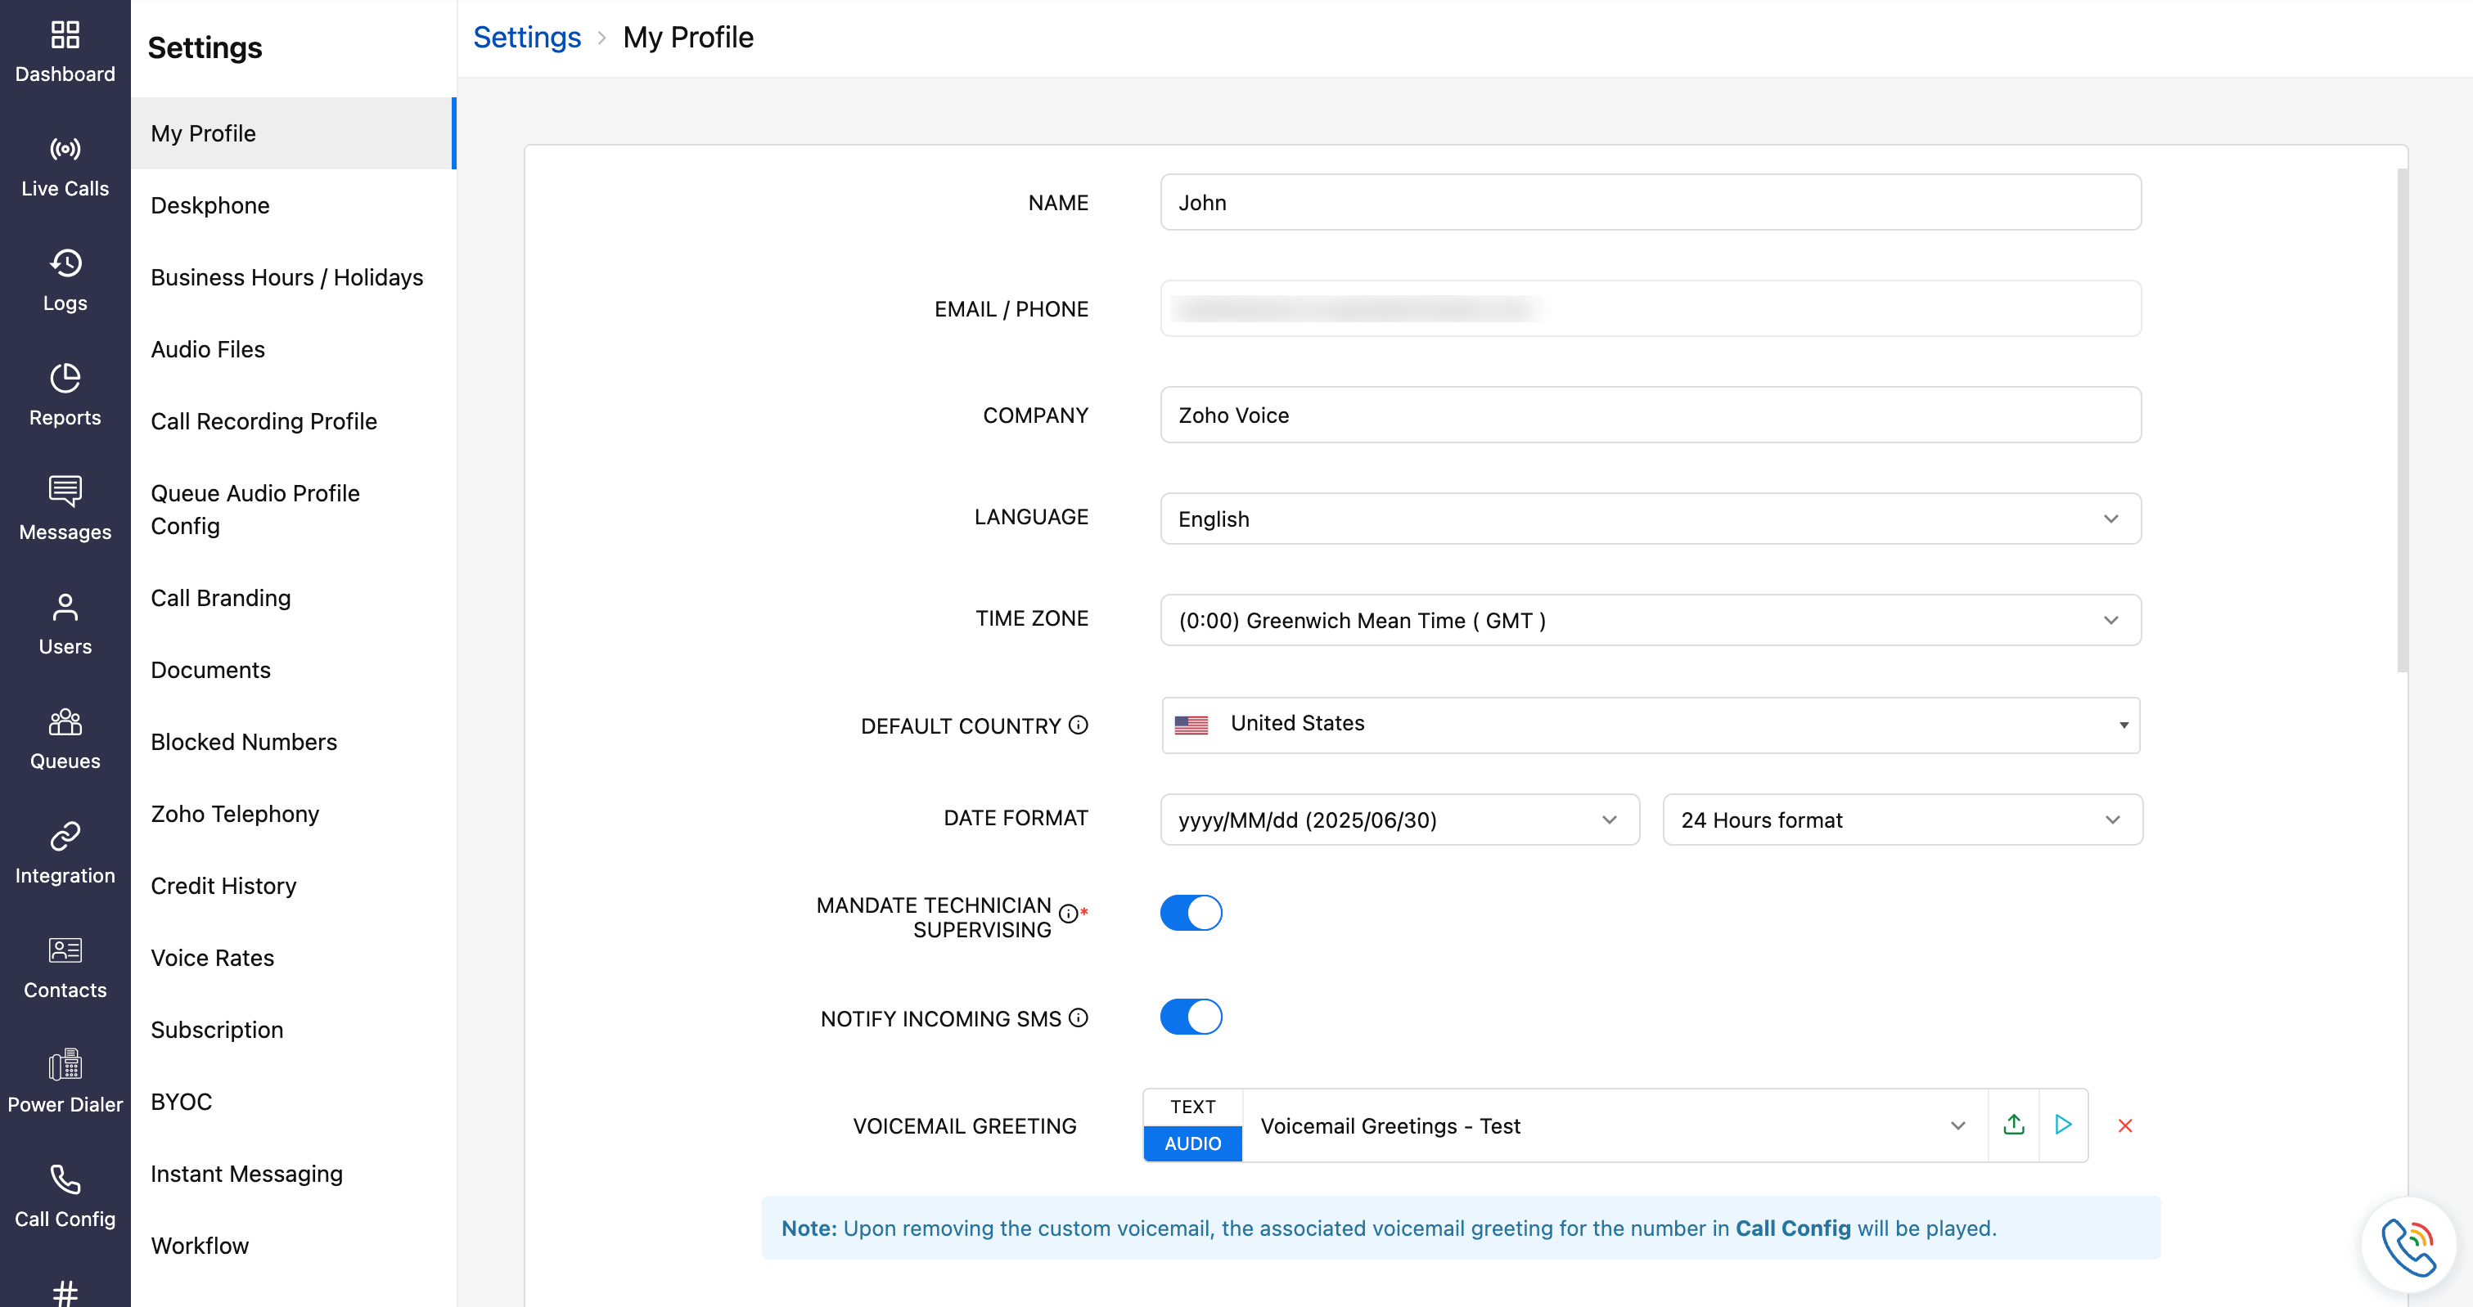
Task: Open the 24 Hours format dropdown
Action: point(1901,820)
